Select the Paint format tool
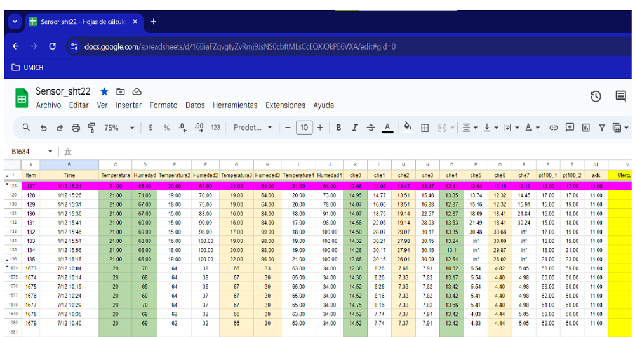This screenshot has height=337, width=635. (91, 128)
